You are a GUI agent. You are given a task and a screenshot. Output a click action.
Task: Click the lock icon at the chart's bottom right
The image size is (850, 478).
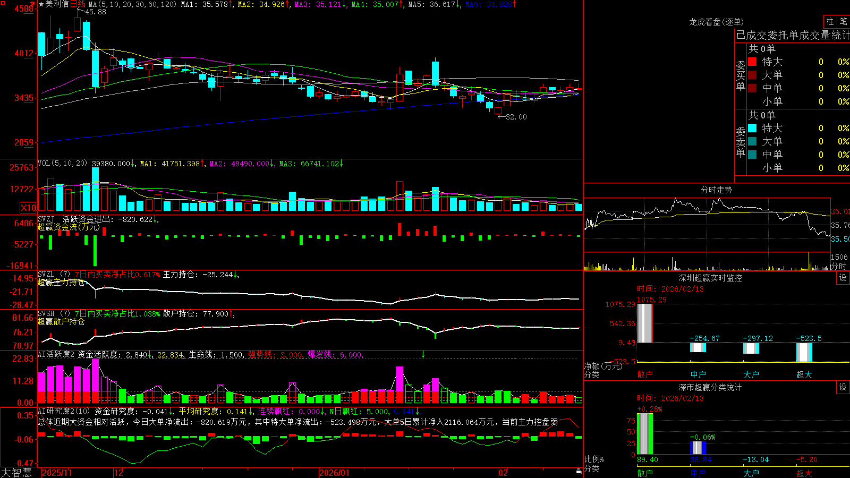(579, 472)
